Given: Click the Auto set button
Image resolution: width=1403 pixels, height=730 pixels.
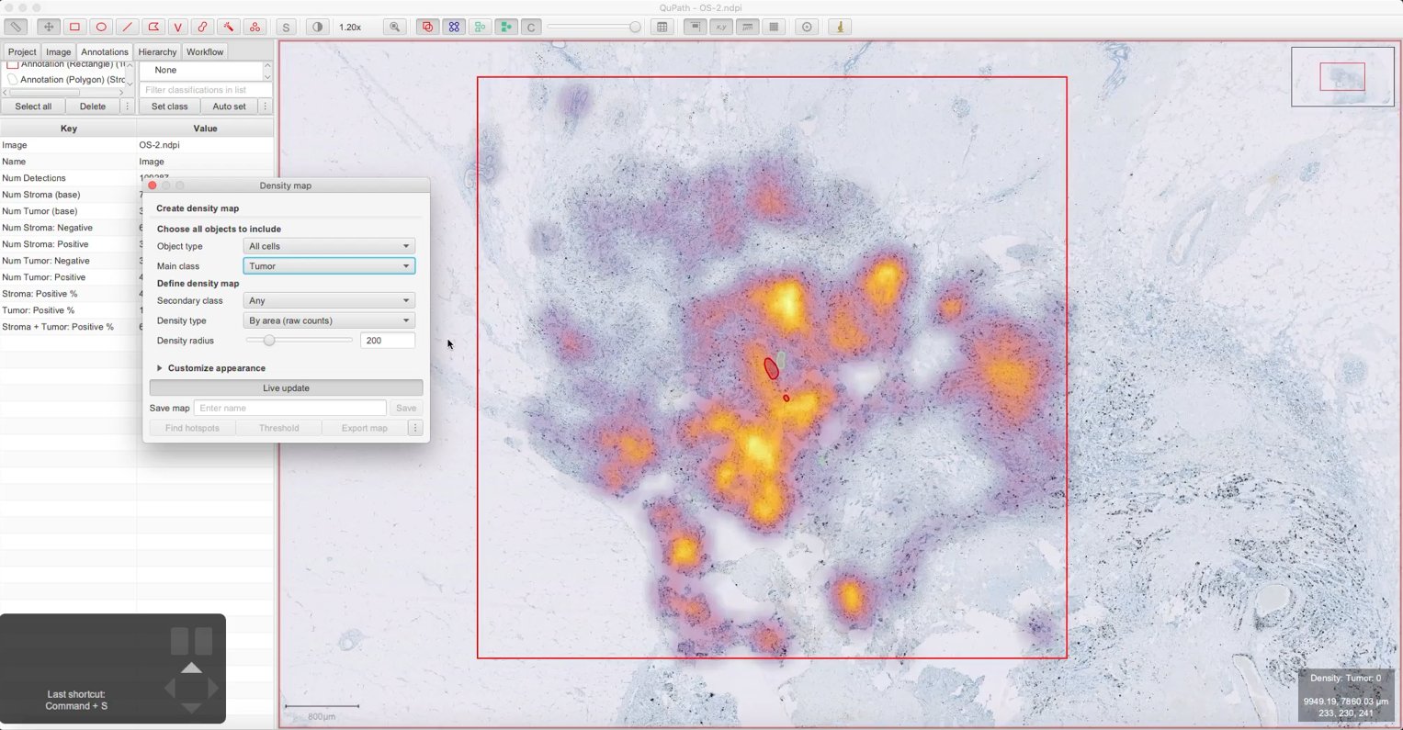Looking at the screenshot, I should point(230,107).
